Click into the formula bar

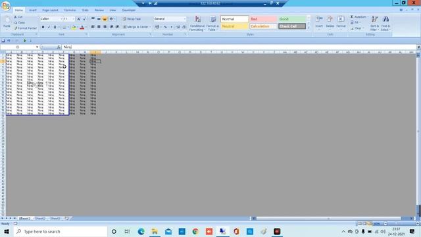[239, 47]
